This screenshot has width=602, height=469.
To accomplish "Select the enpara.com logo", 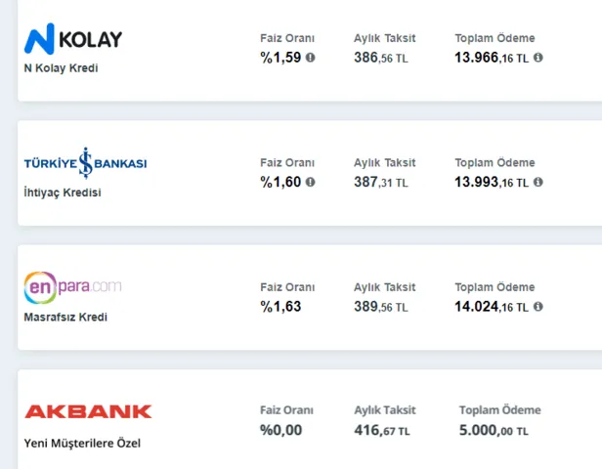I will [x=73, y=287].
